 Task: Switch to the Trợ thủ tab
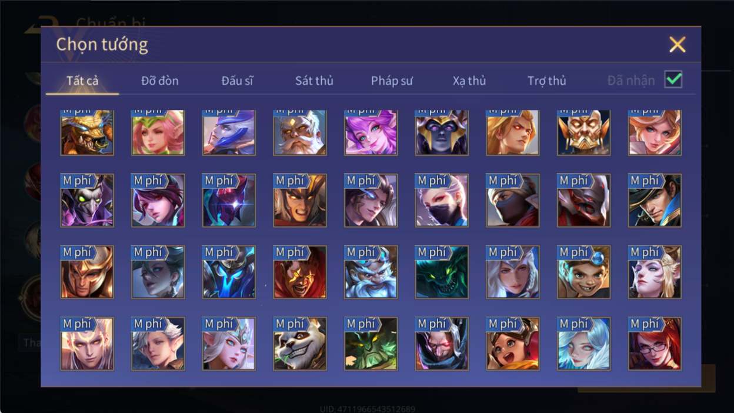546,81
